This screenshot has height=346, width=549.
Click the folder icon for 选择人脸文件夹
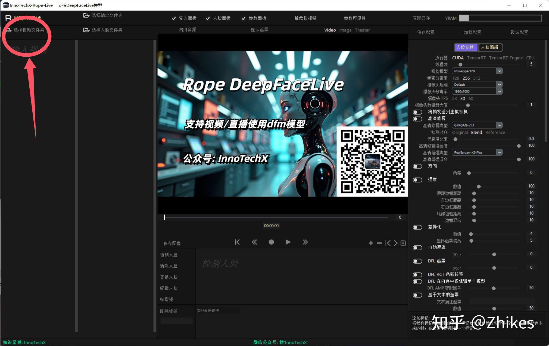(x=86, y=30)
